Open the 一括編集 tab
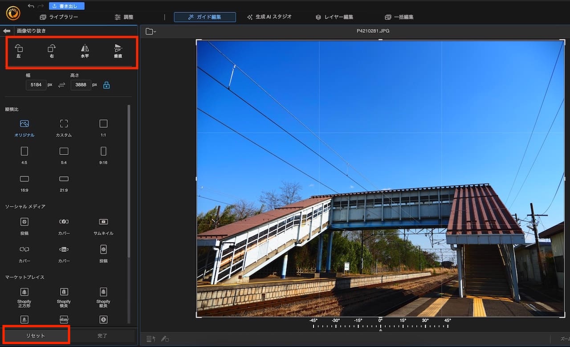 [x=399, y=17]
